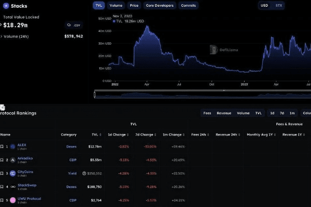Bookmark the ALEX protocol
Image resolution: width=311 pixels, height=207 pixels.
pos(2,146)
